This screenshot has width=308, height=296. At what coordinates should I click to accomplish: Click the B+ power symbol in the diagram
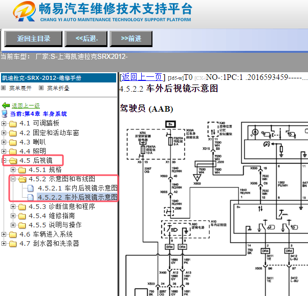170,124
